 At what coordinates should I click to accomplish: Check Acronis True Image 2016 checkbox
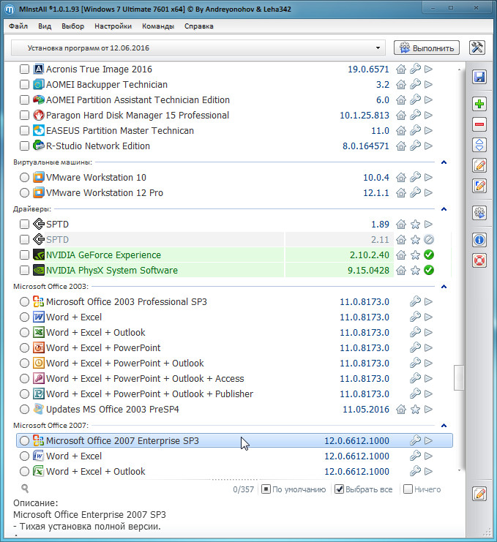click(24, 69)
